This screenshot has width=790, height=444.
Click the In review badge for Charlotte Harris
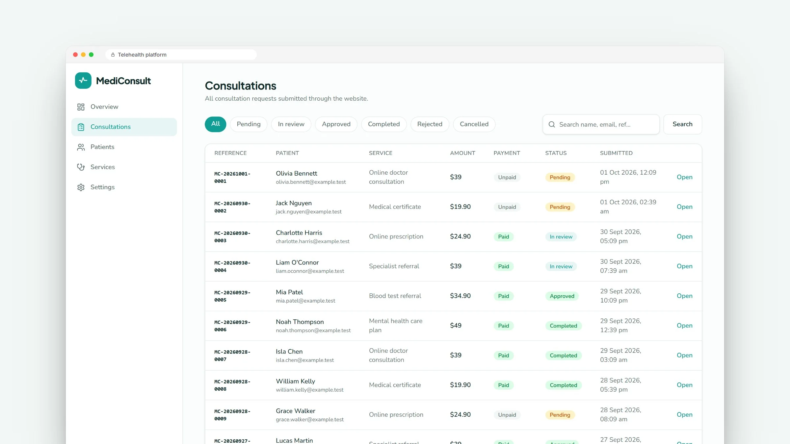coord(561,237)
